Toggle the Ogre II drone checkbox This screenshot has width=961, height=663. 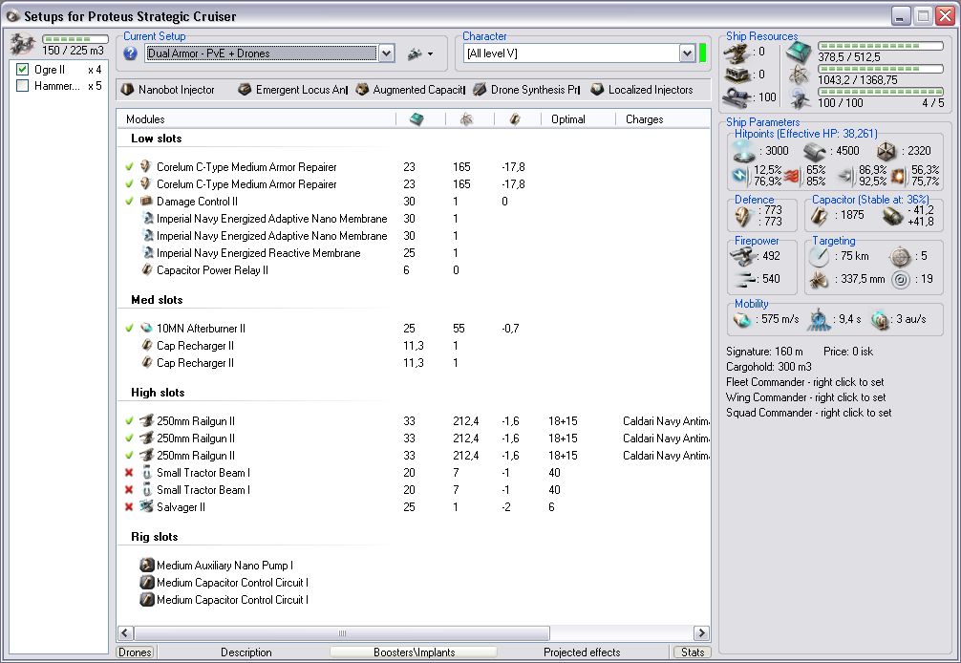coord(23,69)
